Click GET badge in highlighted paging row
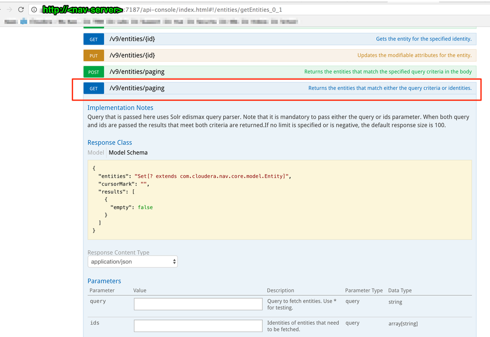This screenshot has height=337, width=490. coord(94,89)
